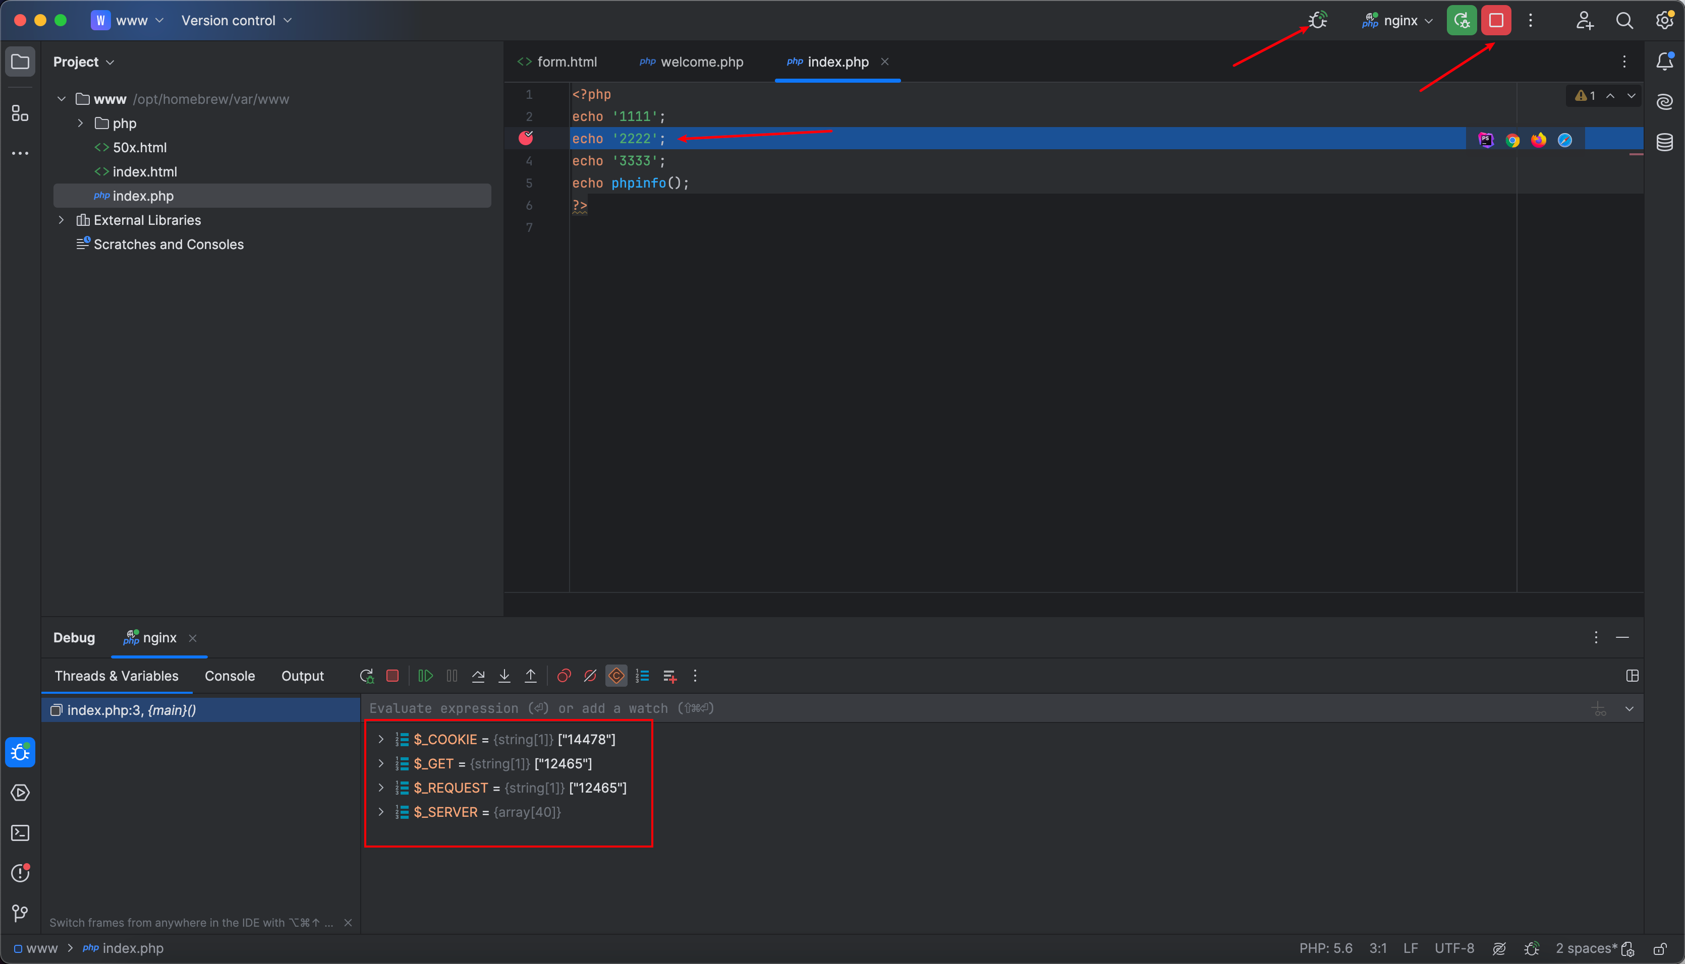Expand the php folder in project tree
This screenshot has width=1685, height=964.
81,123
